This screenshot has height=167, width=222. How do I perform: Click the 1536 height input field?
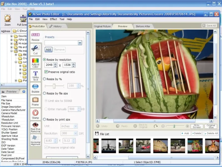point(67,65)
